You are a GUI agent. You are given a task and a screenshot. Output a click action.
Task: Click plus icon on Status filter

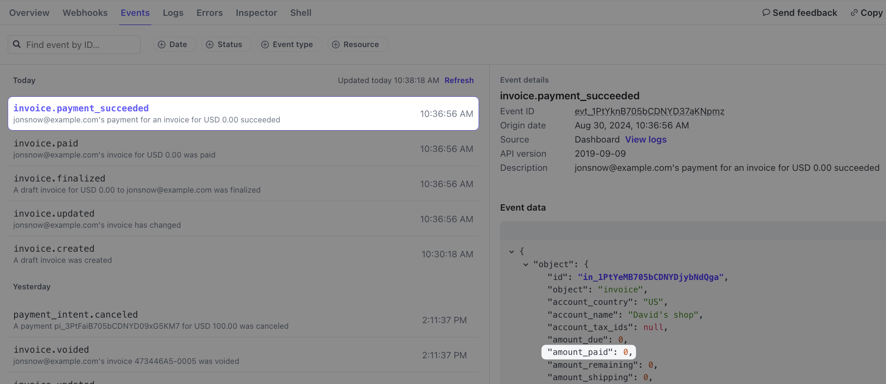click(x=210, y=45)
